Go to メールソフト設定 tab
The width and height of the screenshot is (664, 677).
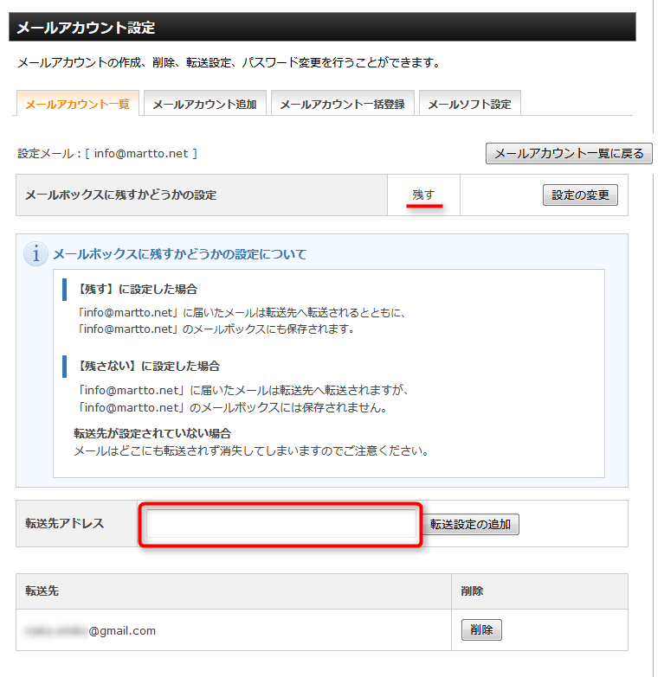click(x=469, y=105)
